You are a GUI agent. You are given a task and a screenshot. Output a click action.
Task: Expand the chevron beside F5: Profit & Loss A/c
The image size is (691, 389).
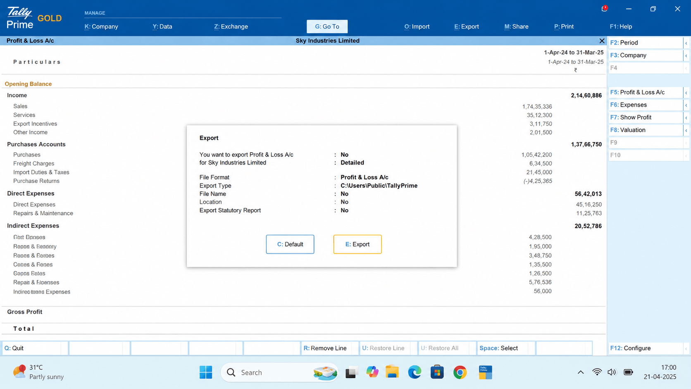pos(686,93)
